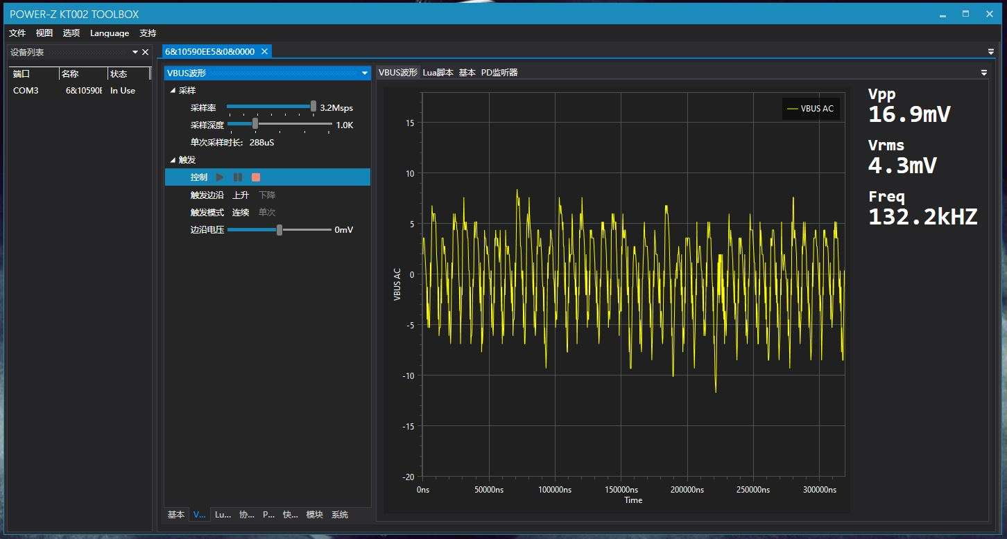Pause the VBUS waveform capture
This screenshot has height=539, width=1007.
coord(238,177)
